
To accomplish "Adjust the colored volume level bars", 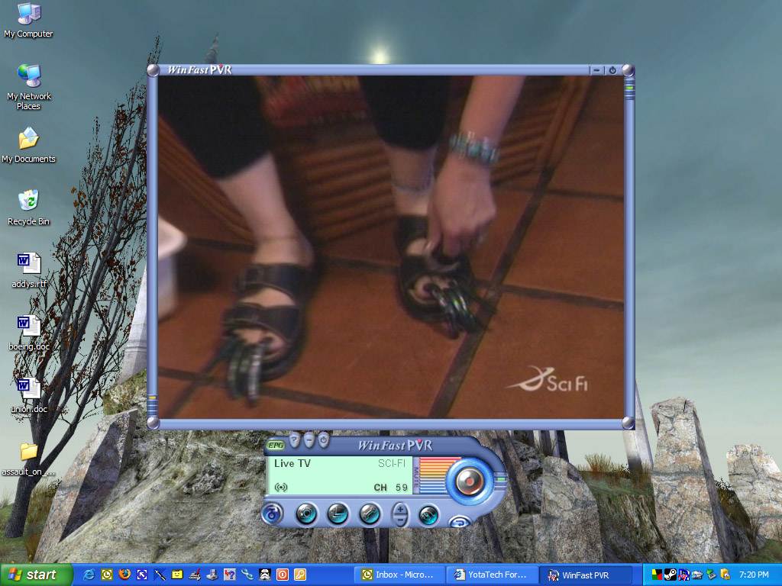I will 433,475.
